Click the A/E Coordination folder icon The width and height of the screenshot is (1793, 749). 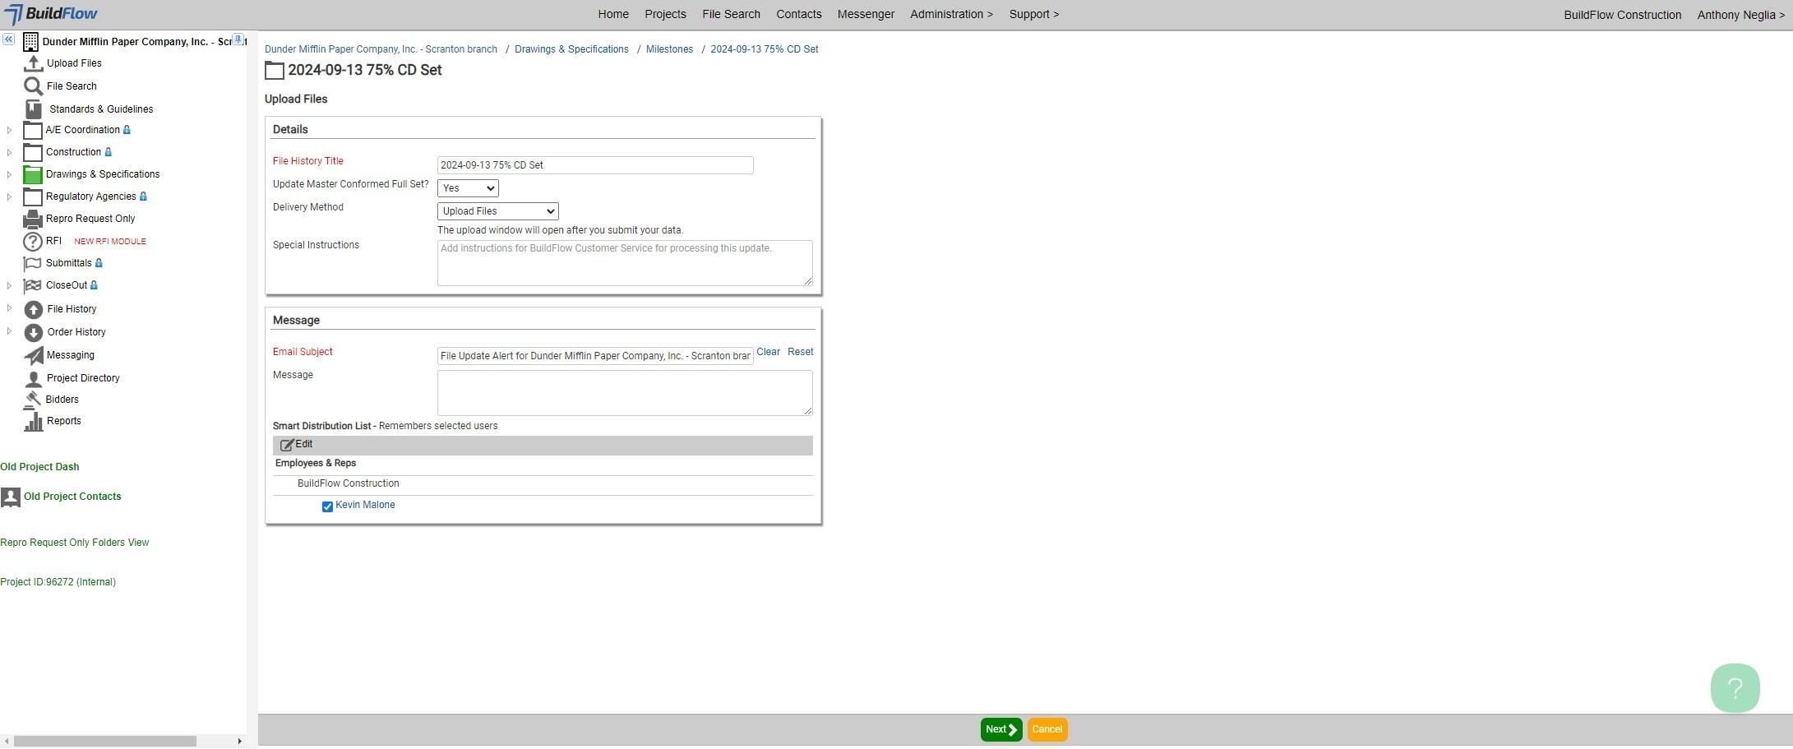33,131
